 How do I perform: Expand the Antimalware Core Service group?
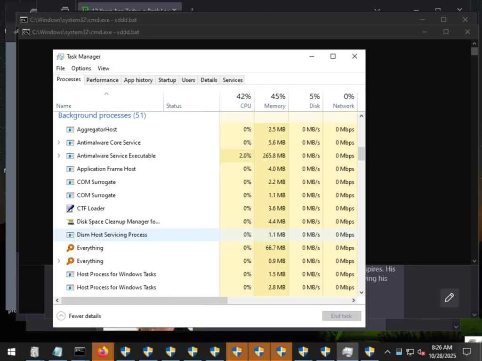(59, 142)
